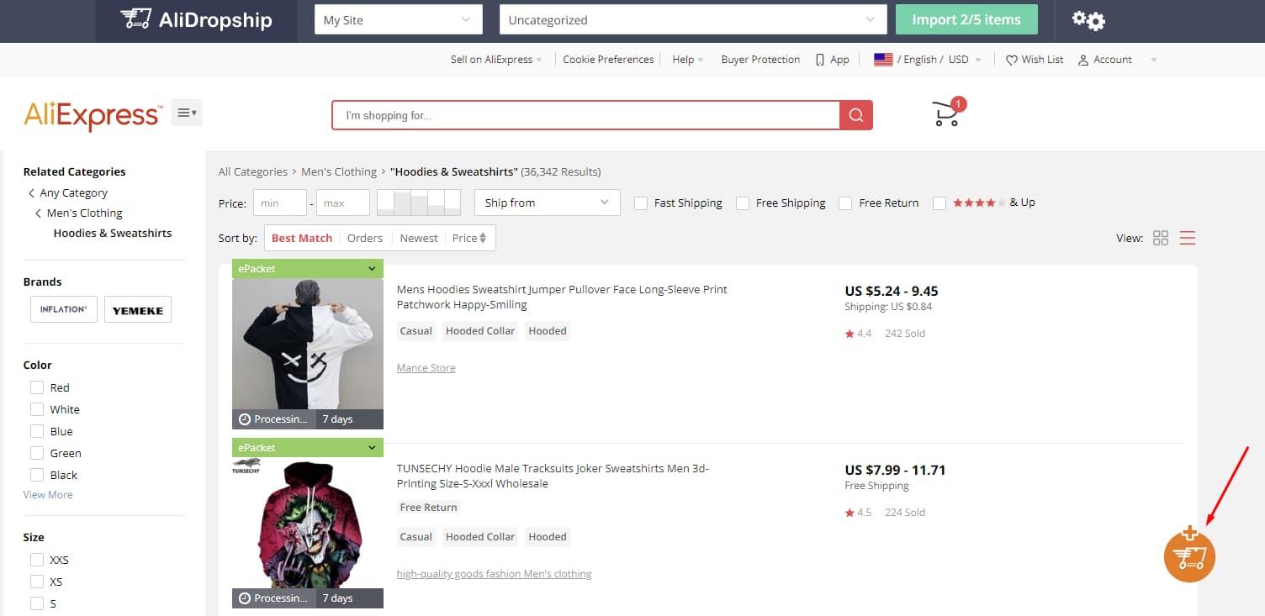
Task: Click the Price sort arrows icon
Action: point(483,239)
